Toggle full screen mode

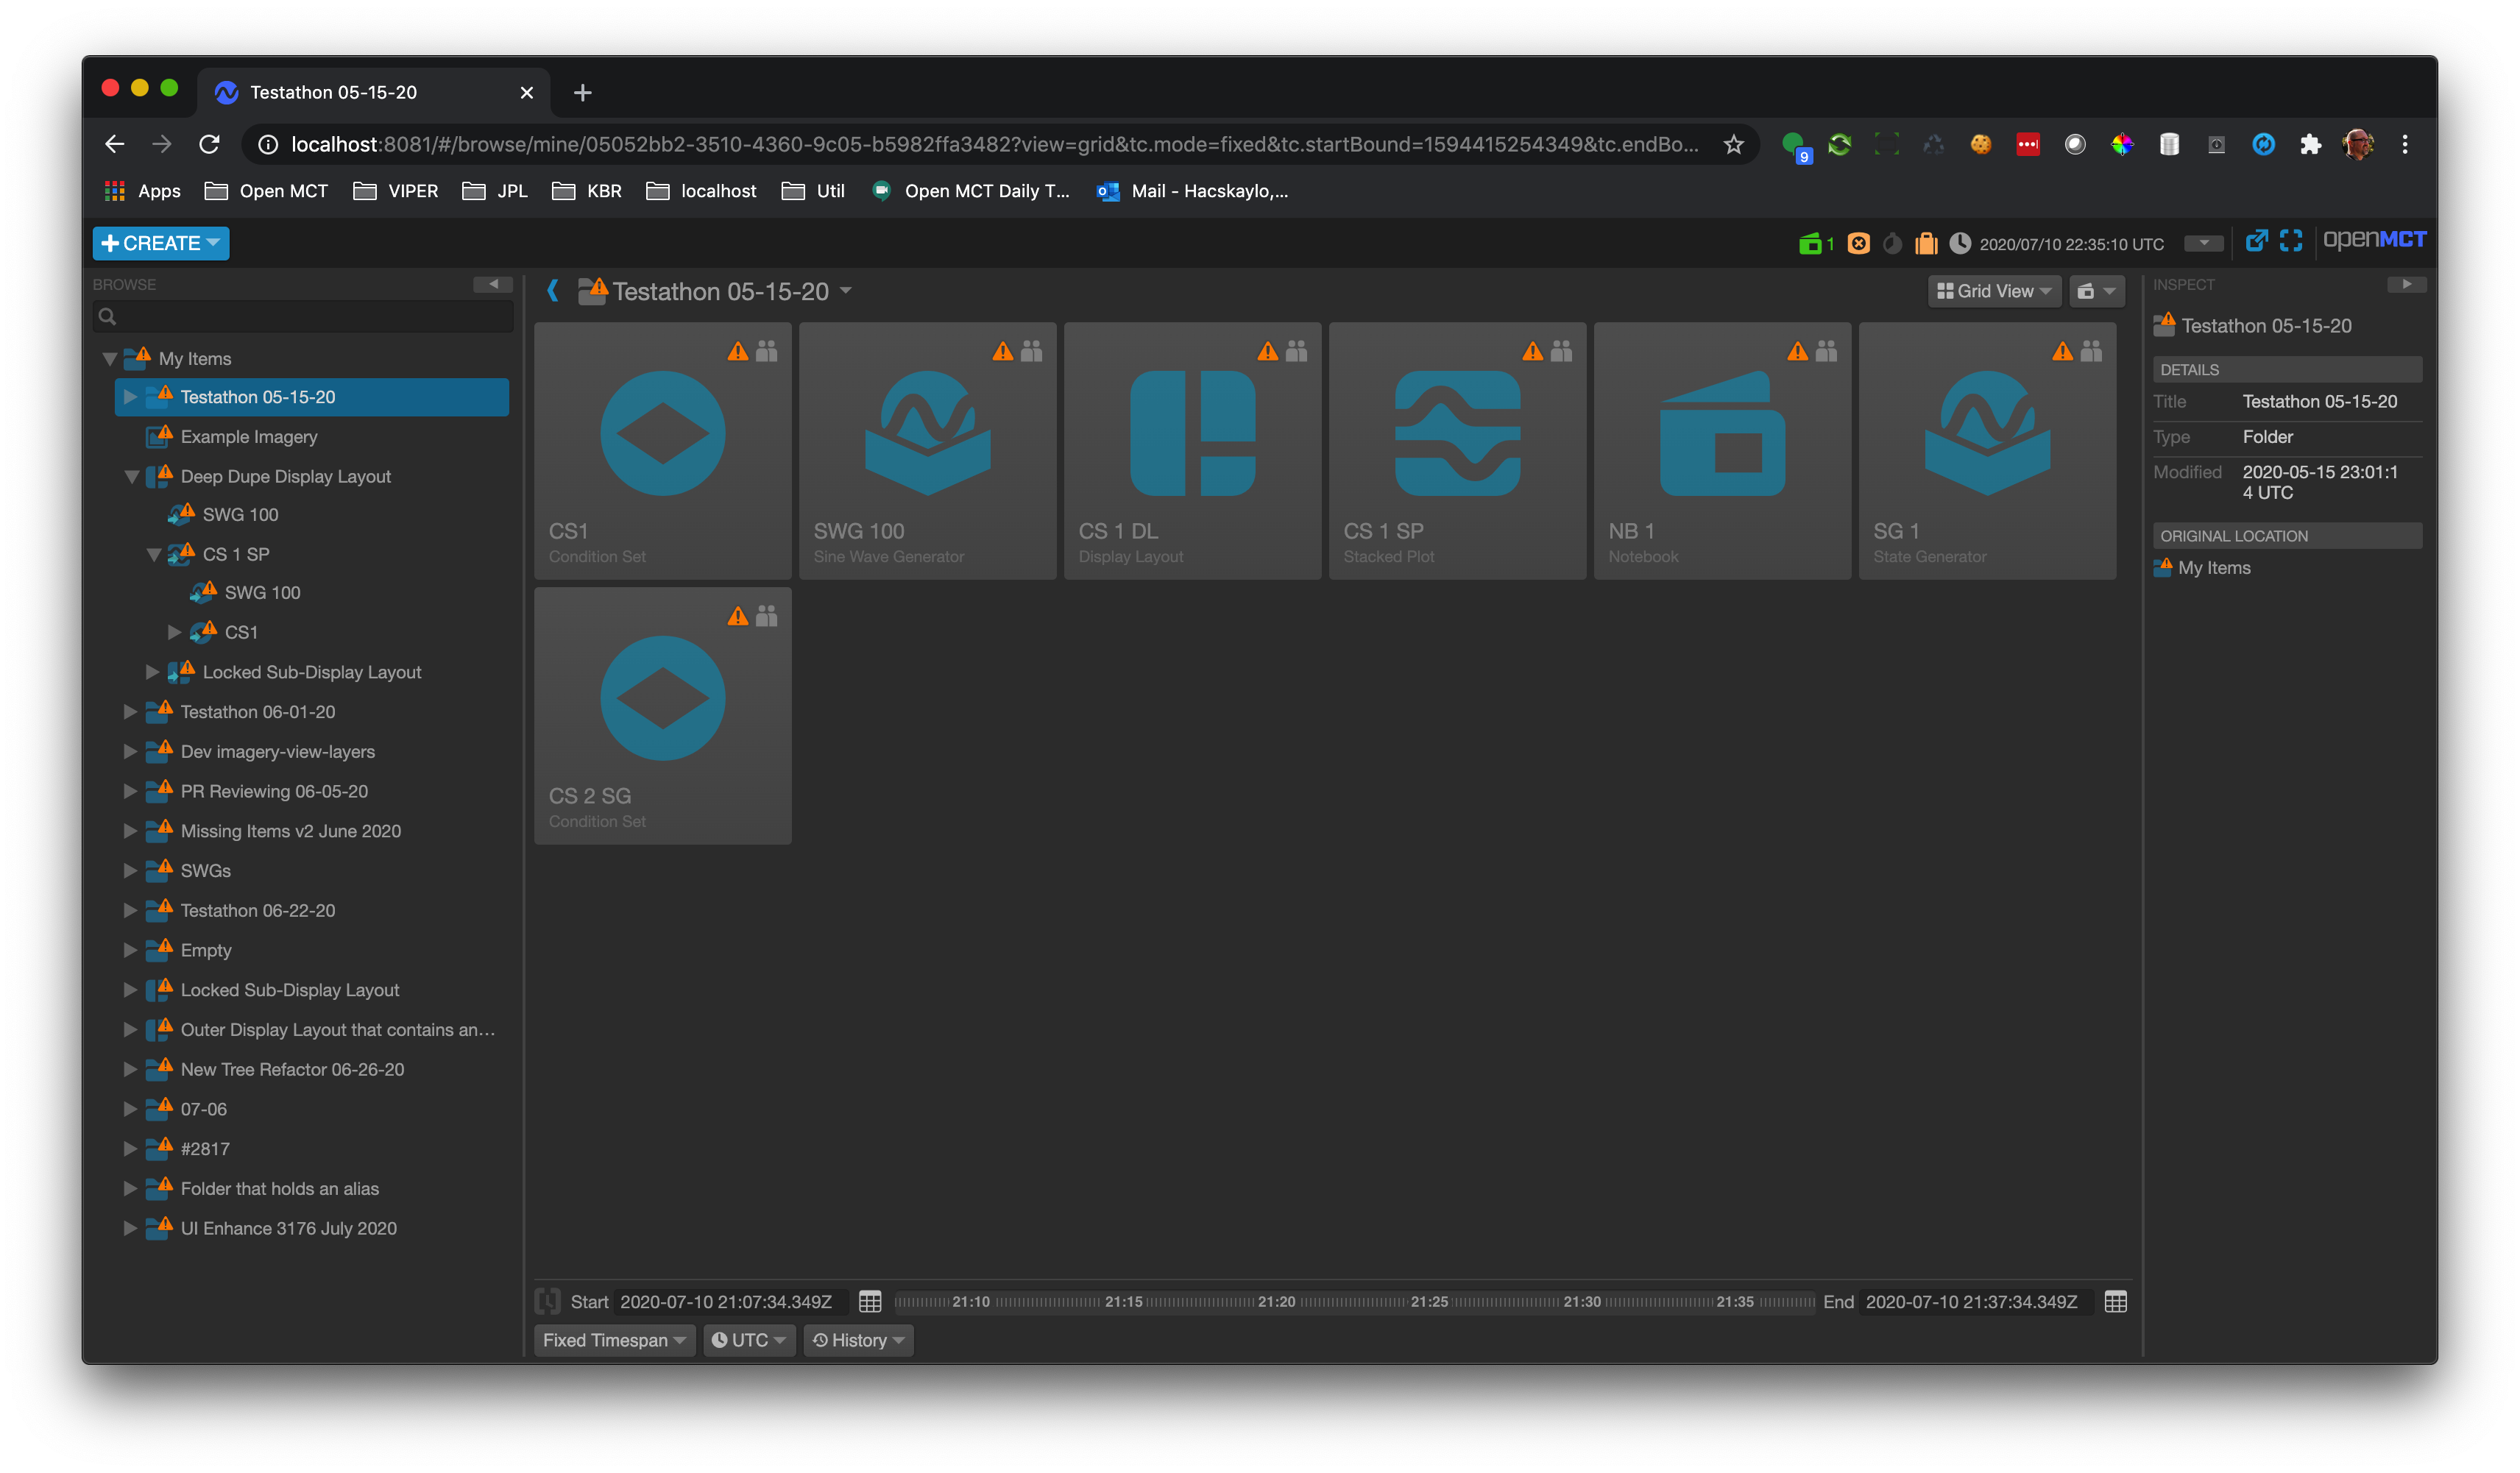tap(2292, 241)
